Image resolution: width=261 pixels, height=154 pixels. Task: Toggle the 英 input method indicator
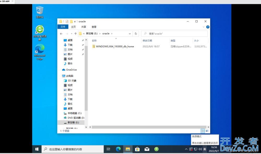[x=205, y=149]
